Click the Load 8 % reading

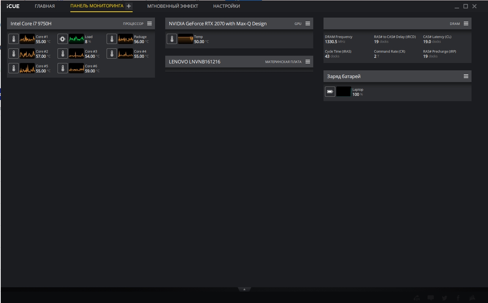click(x=88, y=42)
